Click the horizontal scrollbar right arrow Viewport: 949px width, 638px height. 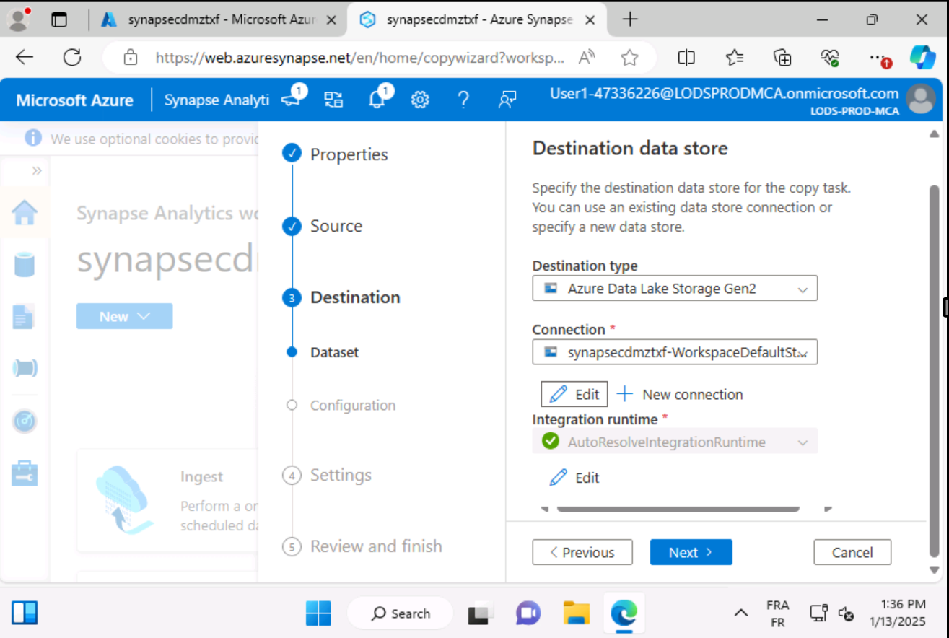tap(828, 509)
